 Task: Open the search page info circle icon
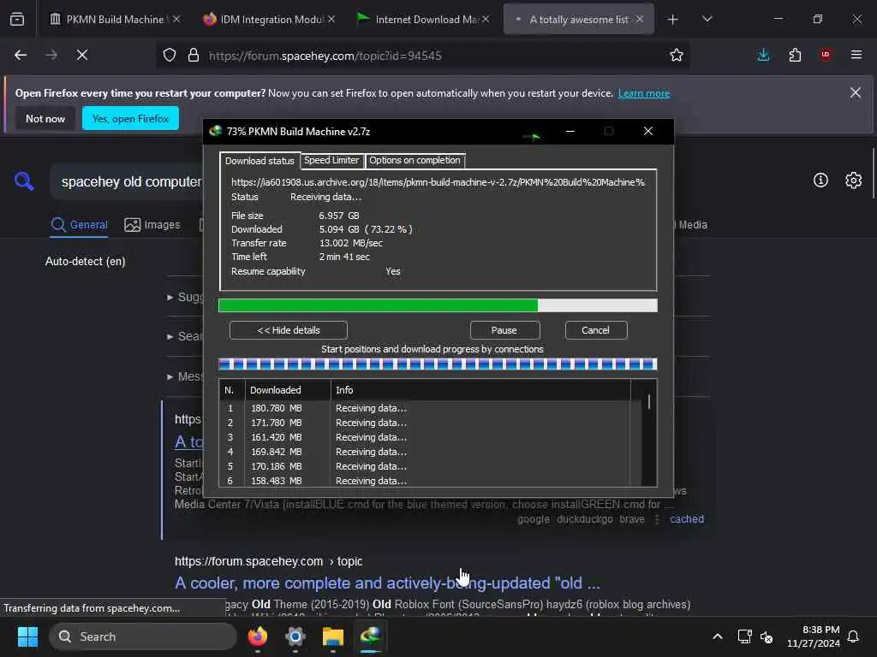click(x=820, y=180)
